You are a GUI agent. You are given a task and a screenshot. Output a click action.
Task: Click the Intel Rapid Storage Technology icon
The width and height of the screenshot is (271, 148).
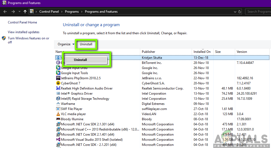58,98
